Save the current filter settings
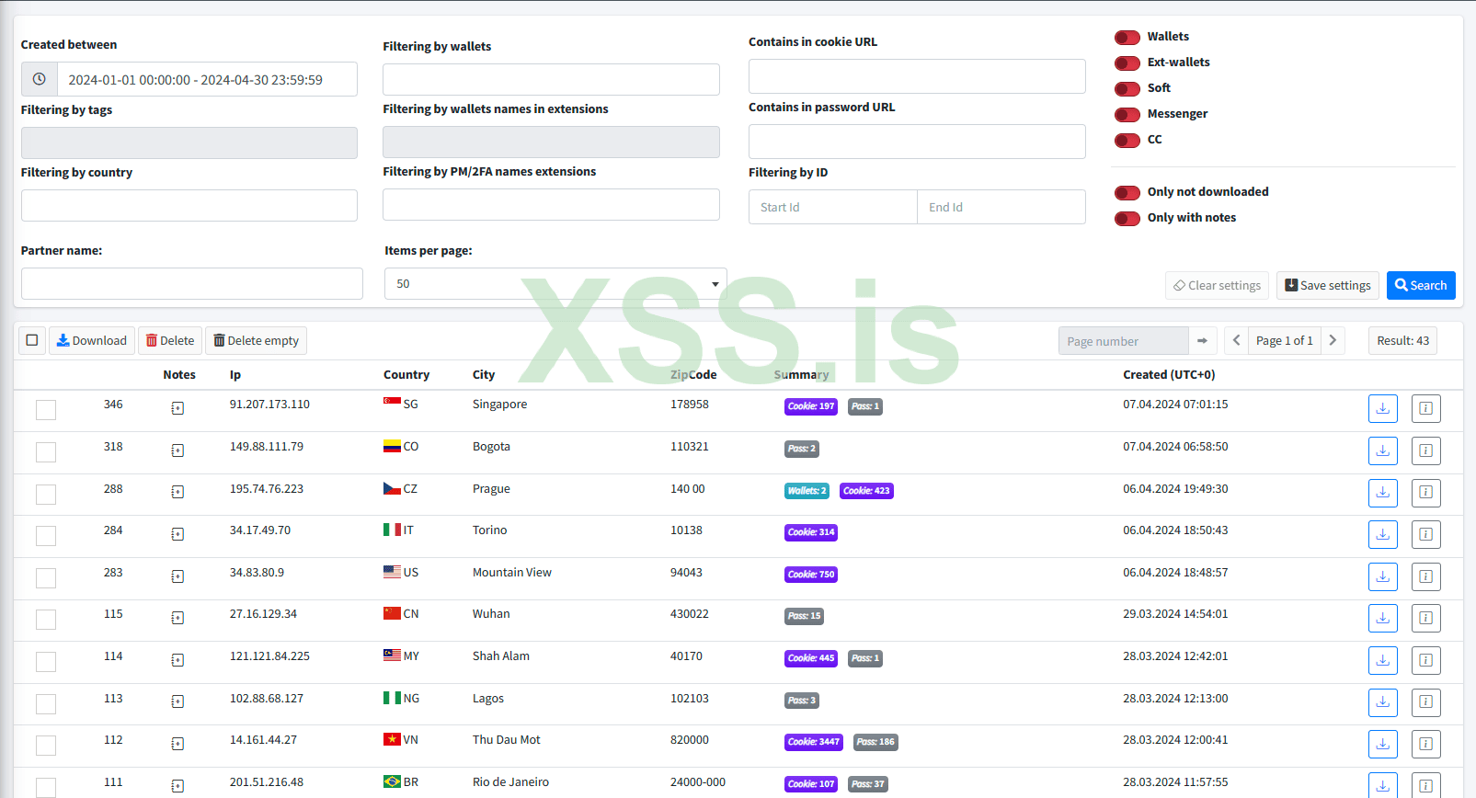1476x798 pixels. click(x=1328, y=285)
